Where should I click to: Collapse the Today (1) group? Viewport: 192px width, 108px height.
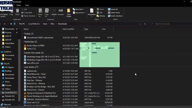pyautogui.click(x=23, y=34)
